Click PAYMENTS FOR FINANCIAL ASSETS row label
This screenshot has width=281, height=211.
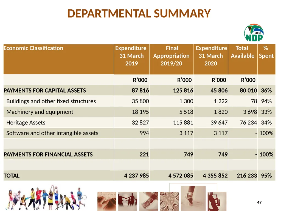point(48,154)
